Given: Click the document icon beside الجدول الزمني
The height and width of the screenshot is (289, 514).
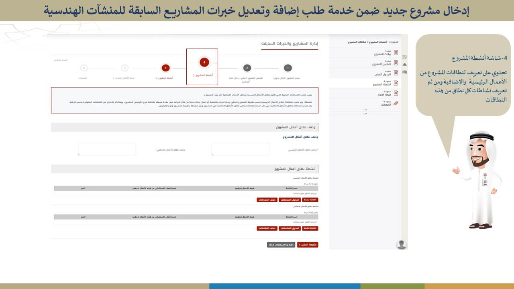Looking at the screenshot, I should tap(396, 73).
